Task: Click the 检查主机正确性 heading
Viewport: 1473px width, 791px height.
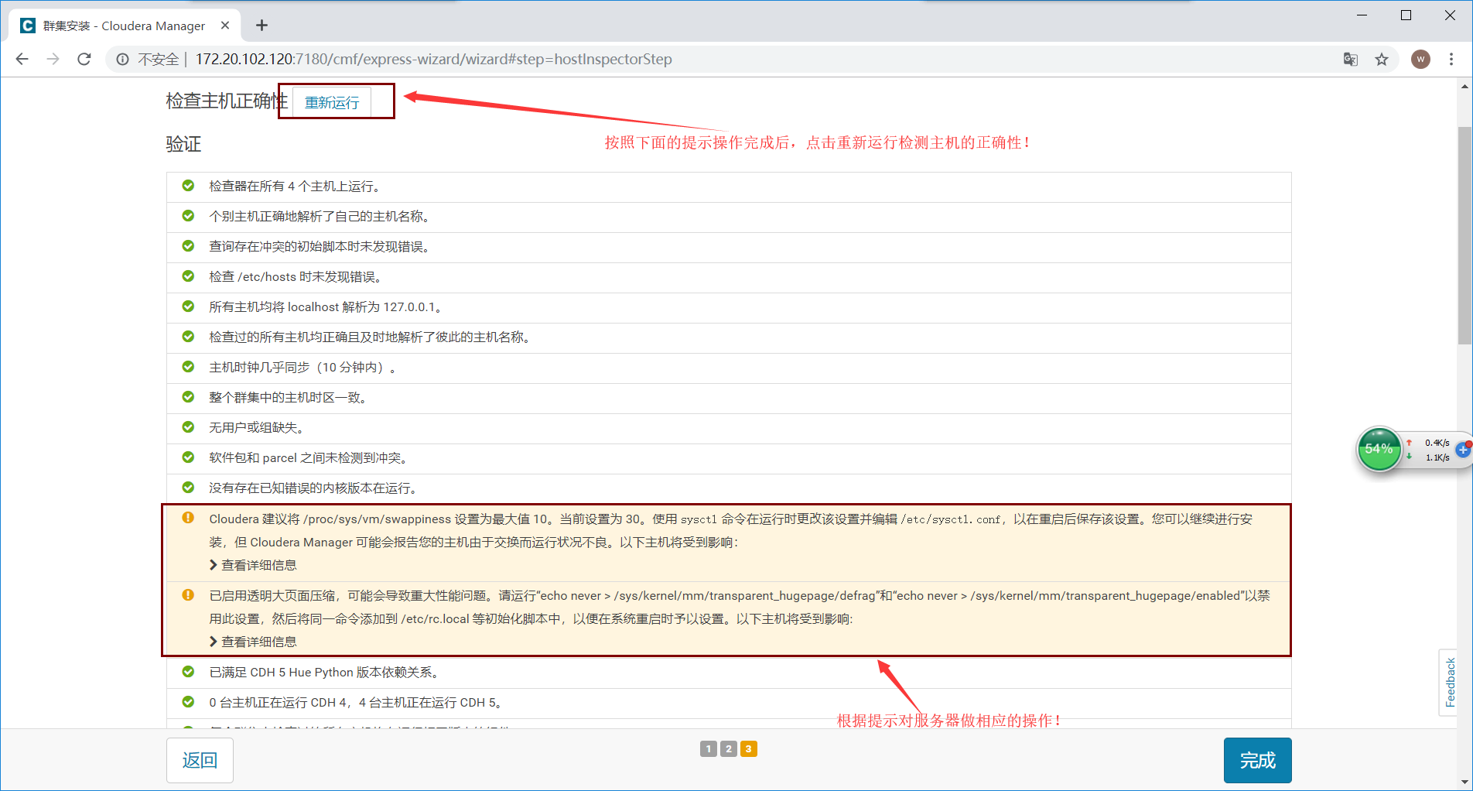Action: (227, 101)
